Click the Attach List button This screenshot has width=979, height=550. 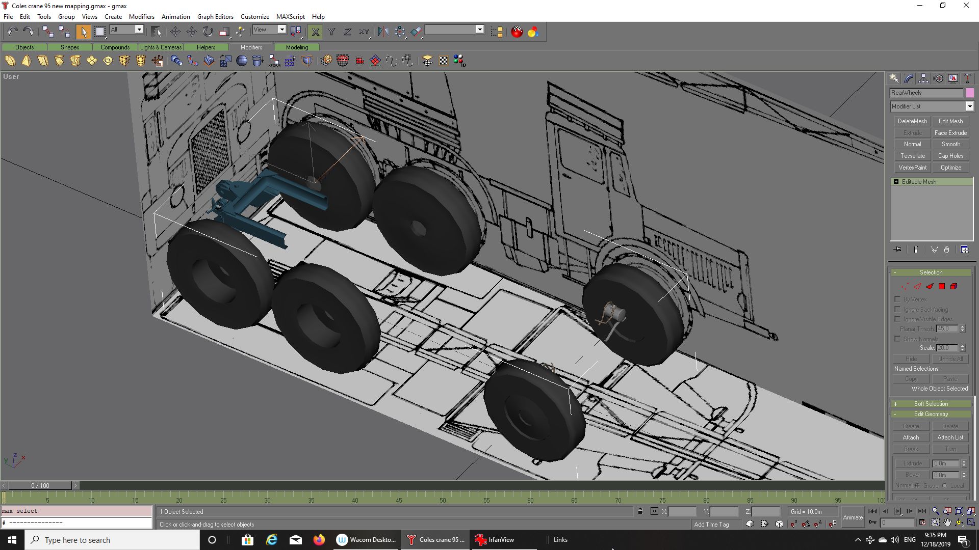950,437
